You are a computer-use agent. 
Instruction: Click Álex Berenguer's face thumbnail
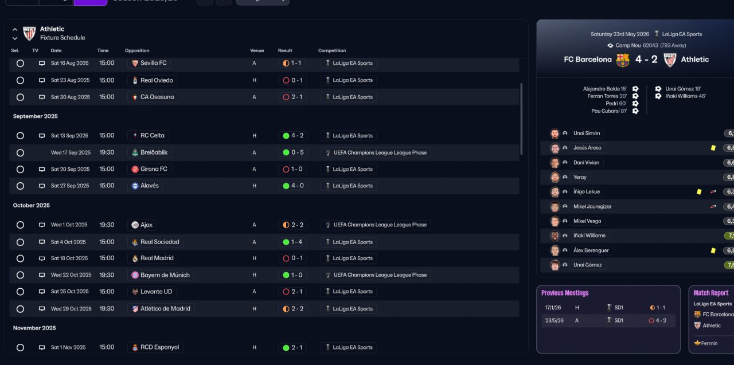coord(555,250)
